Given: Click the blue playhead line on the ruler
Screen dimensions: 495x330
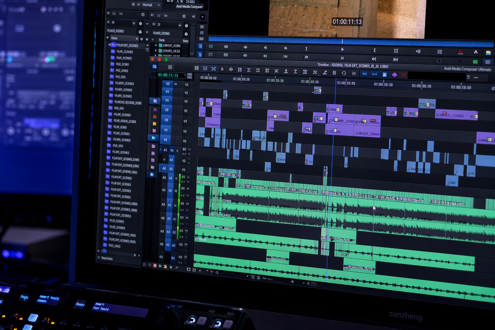Looking at the screenshot, I should (335, 82).
